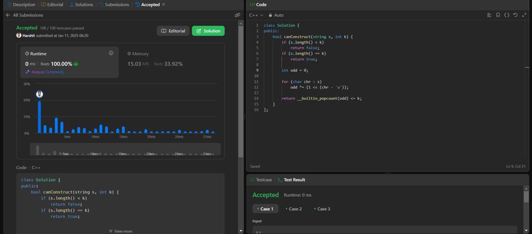This screenshot has height=234, width=532.
Task: Click the Runtime info circle icon
Action: (x=111, y=53)
